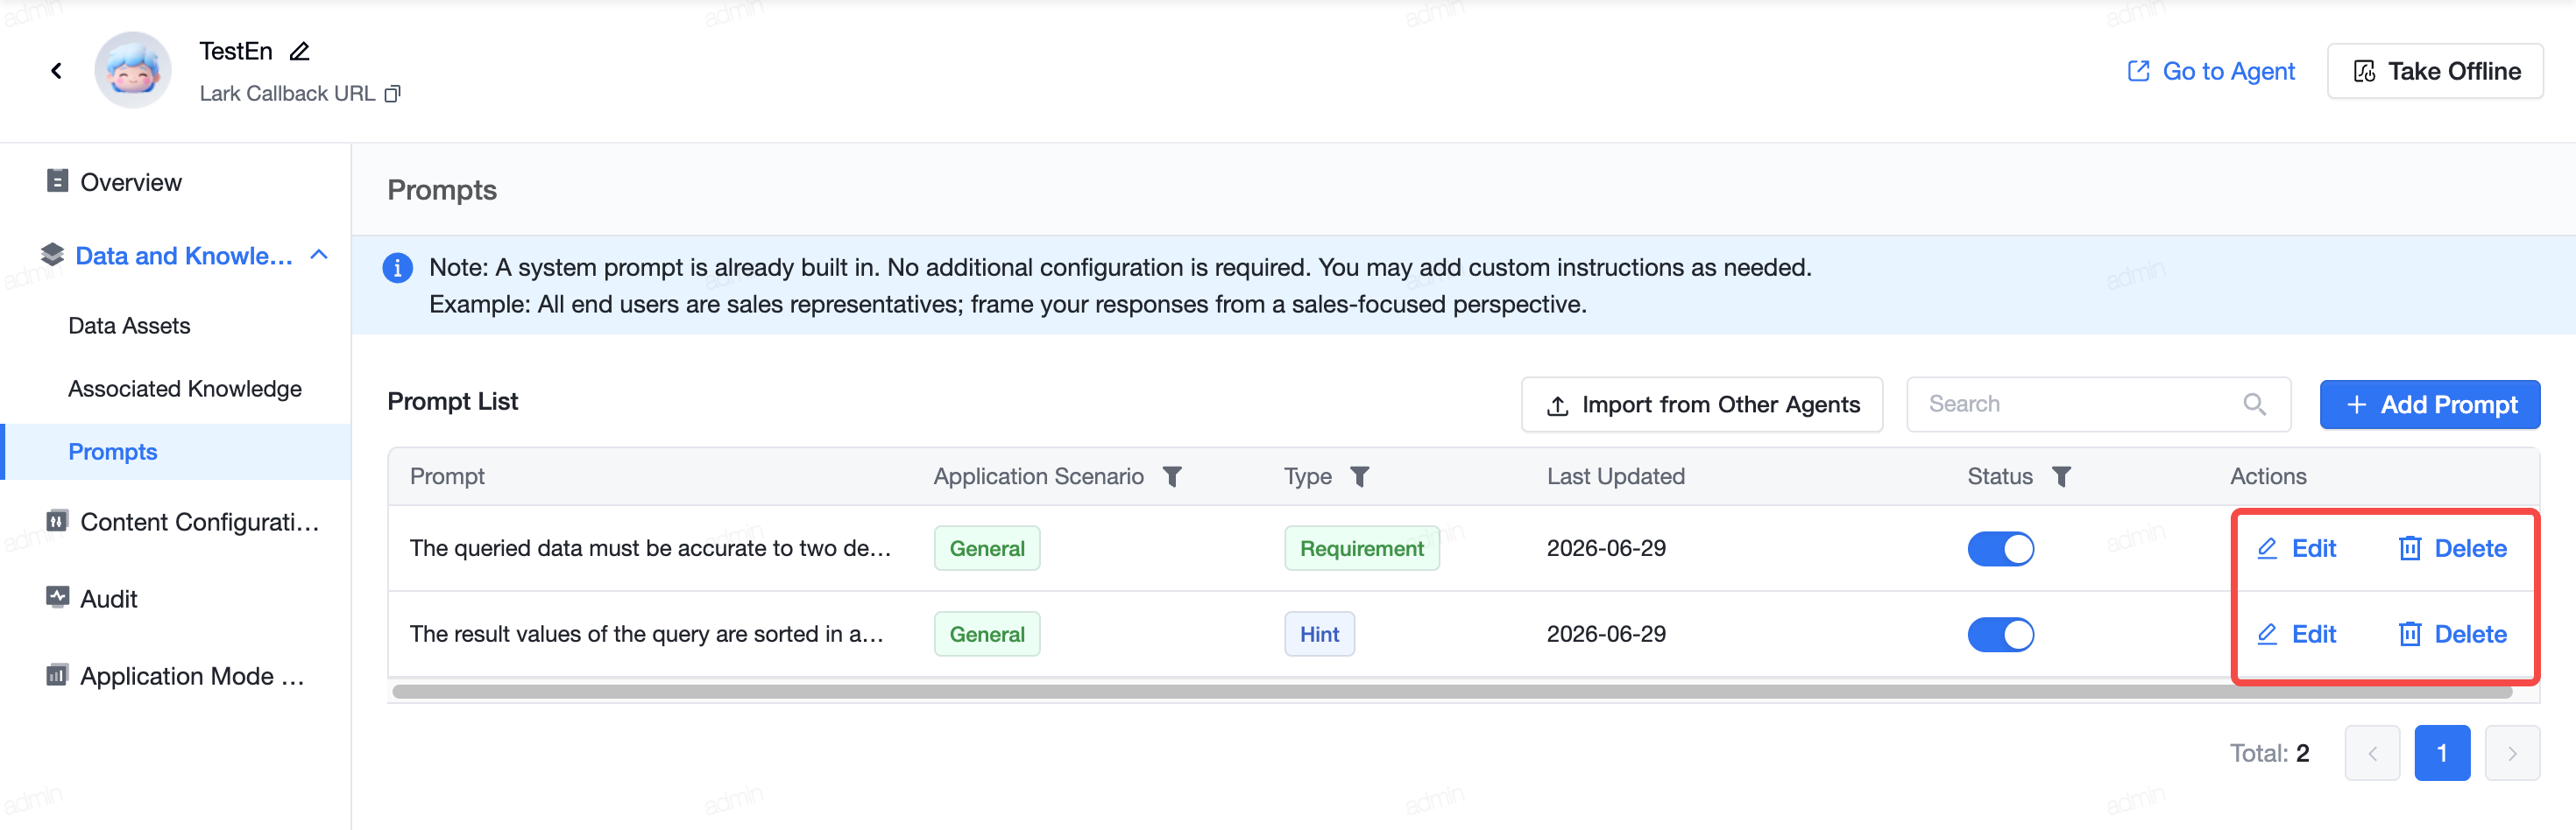Viewport: 2576px width, 830px height.
Task: Open the Application Scenario filter icon
Action: 1172,476
